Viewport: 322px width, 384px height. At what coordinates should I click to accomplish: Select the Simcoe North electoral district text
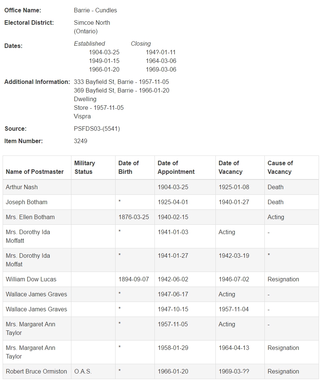[x=92, y=22]
